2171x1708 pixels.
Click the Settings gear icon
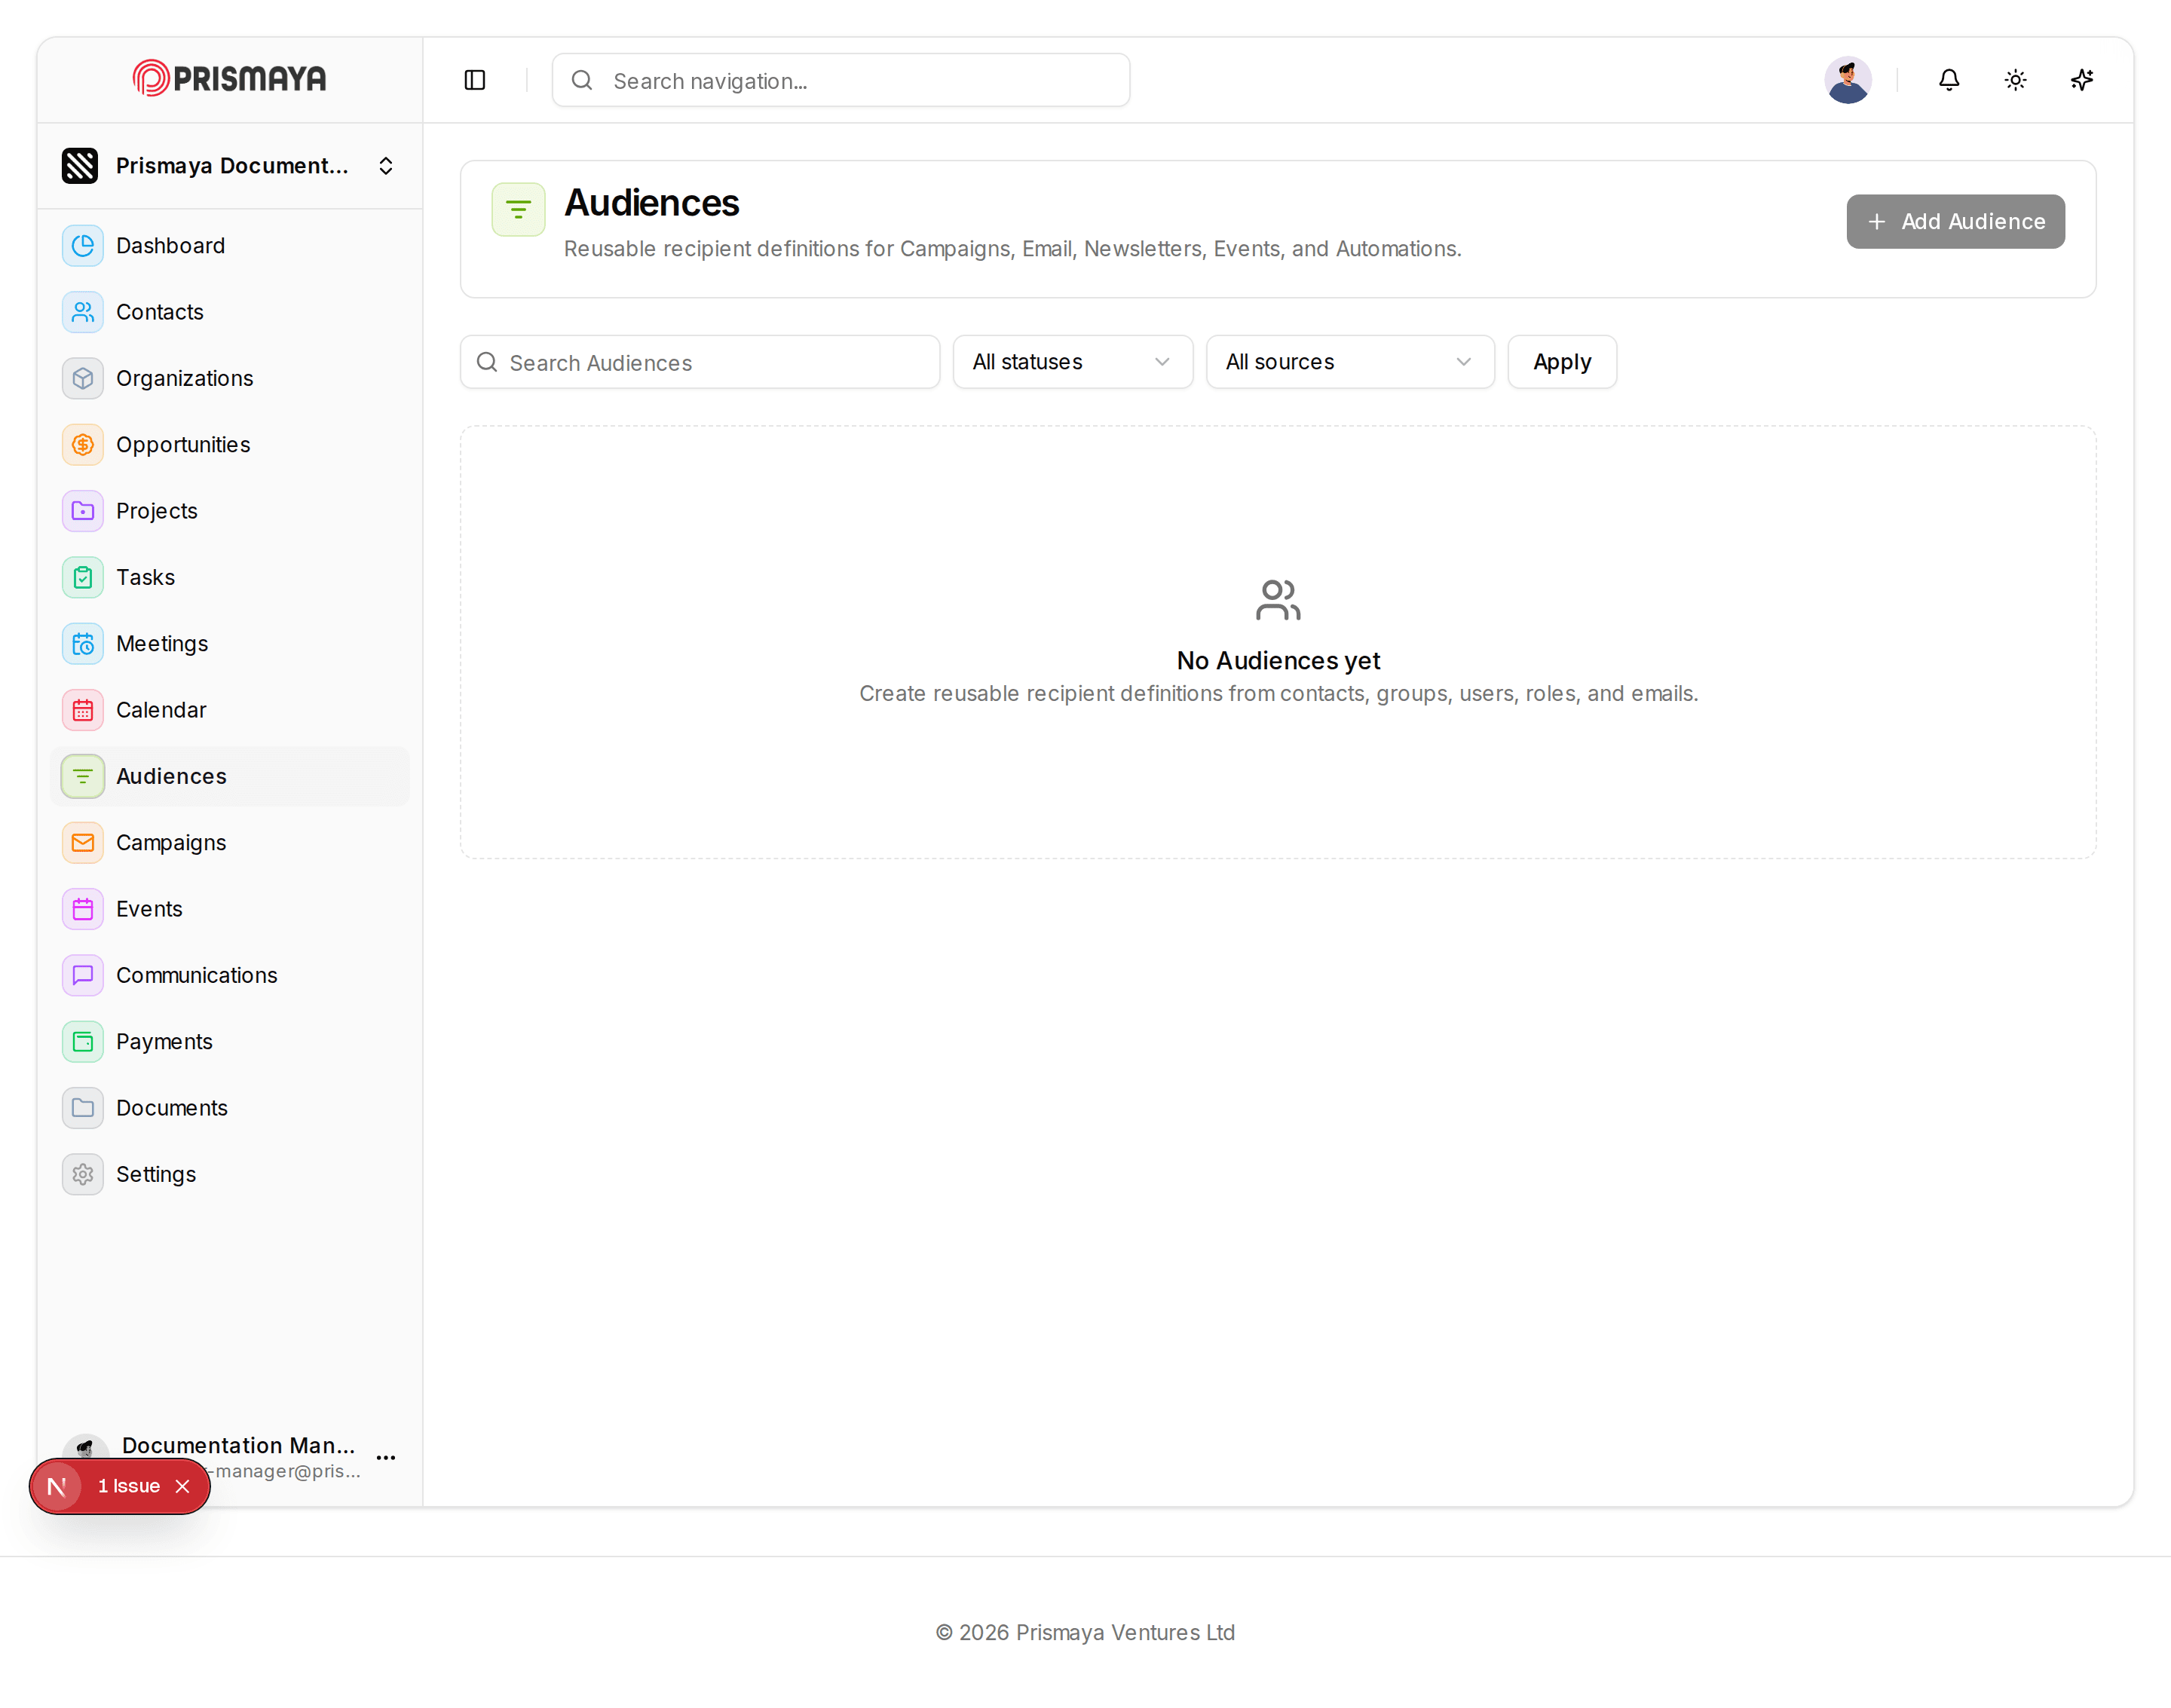click(x=83, y=1174)
